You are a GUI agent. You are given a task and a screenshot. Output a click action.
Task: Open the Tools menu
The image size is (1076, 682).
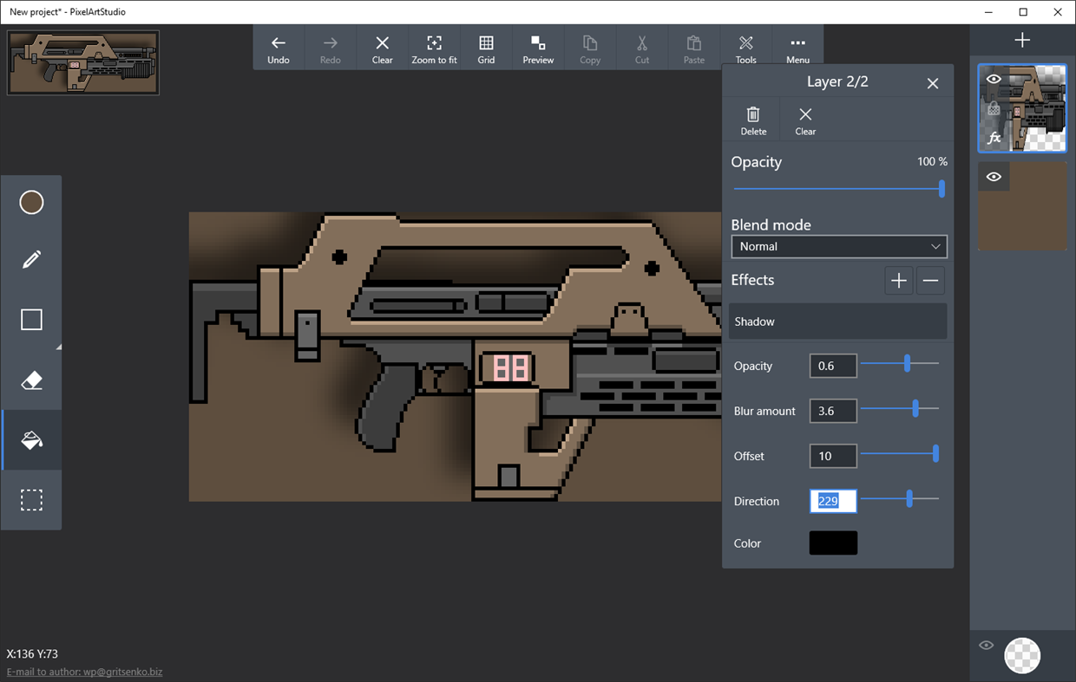pos(745,47)
